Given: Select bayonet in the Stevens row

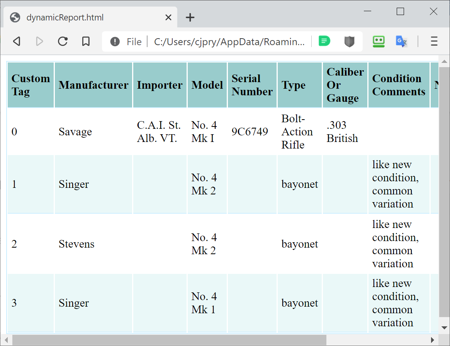Looking at the screenshot, I should point(300,244).
